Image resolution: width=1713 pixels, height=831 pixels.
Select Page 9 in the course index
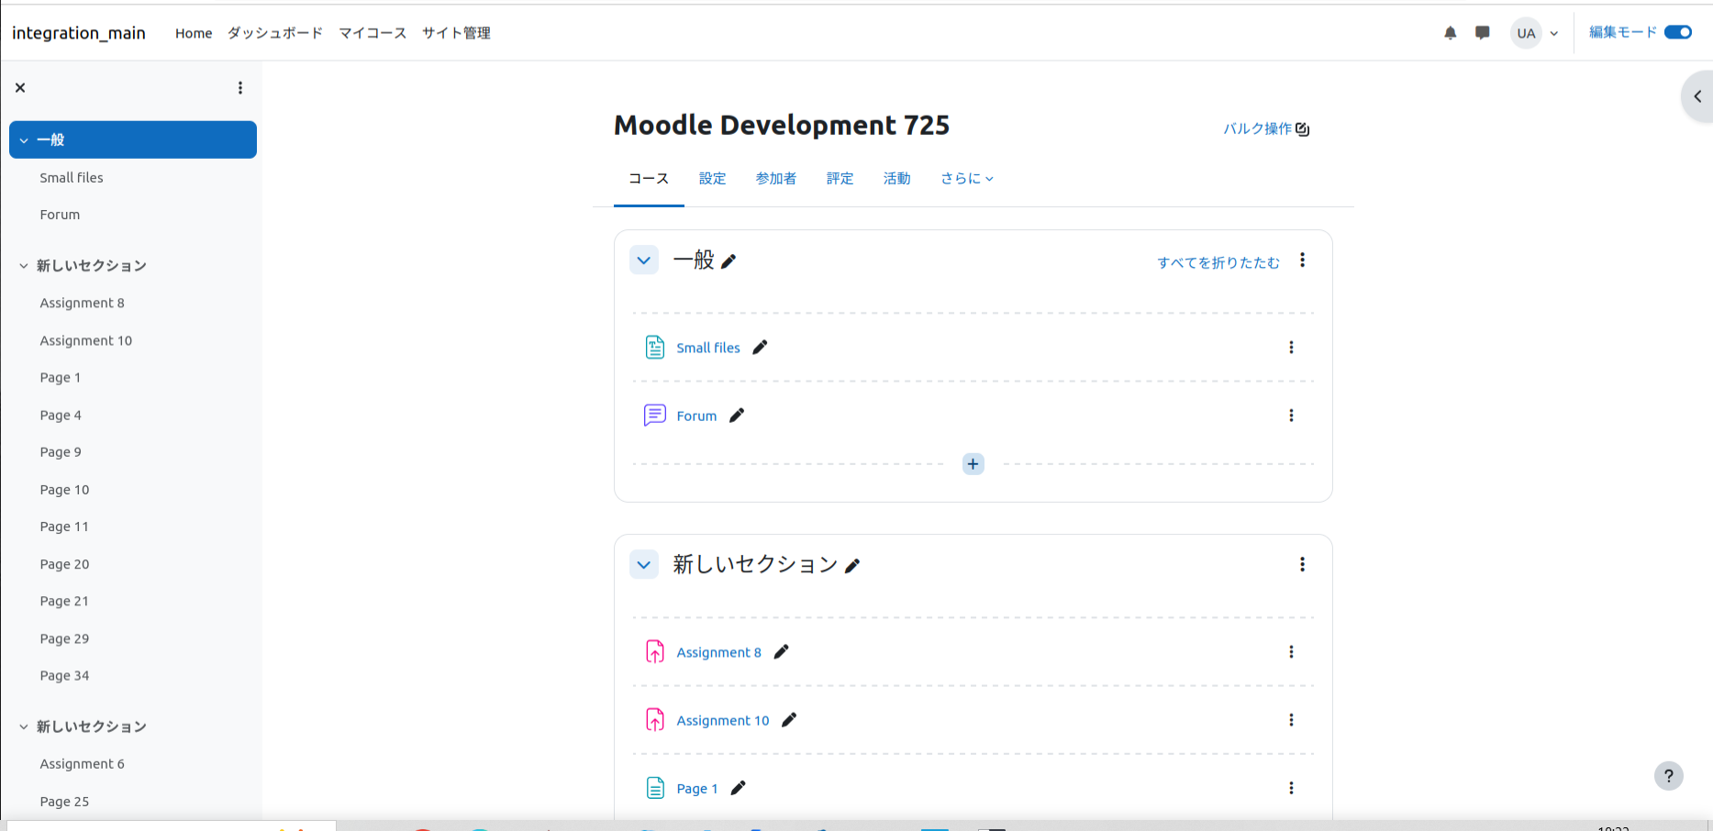tap(61, 452)
